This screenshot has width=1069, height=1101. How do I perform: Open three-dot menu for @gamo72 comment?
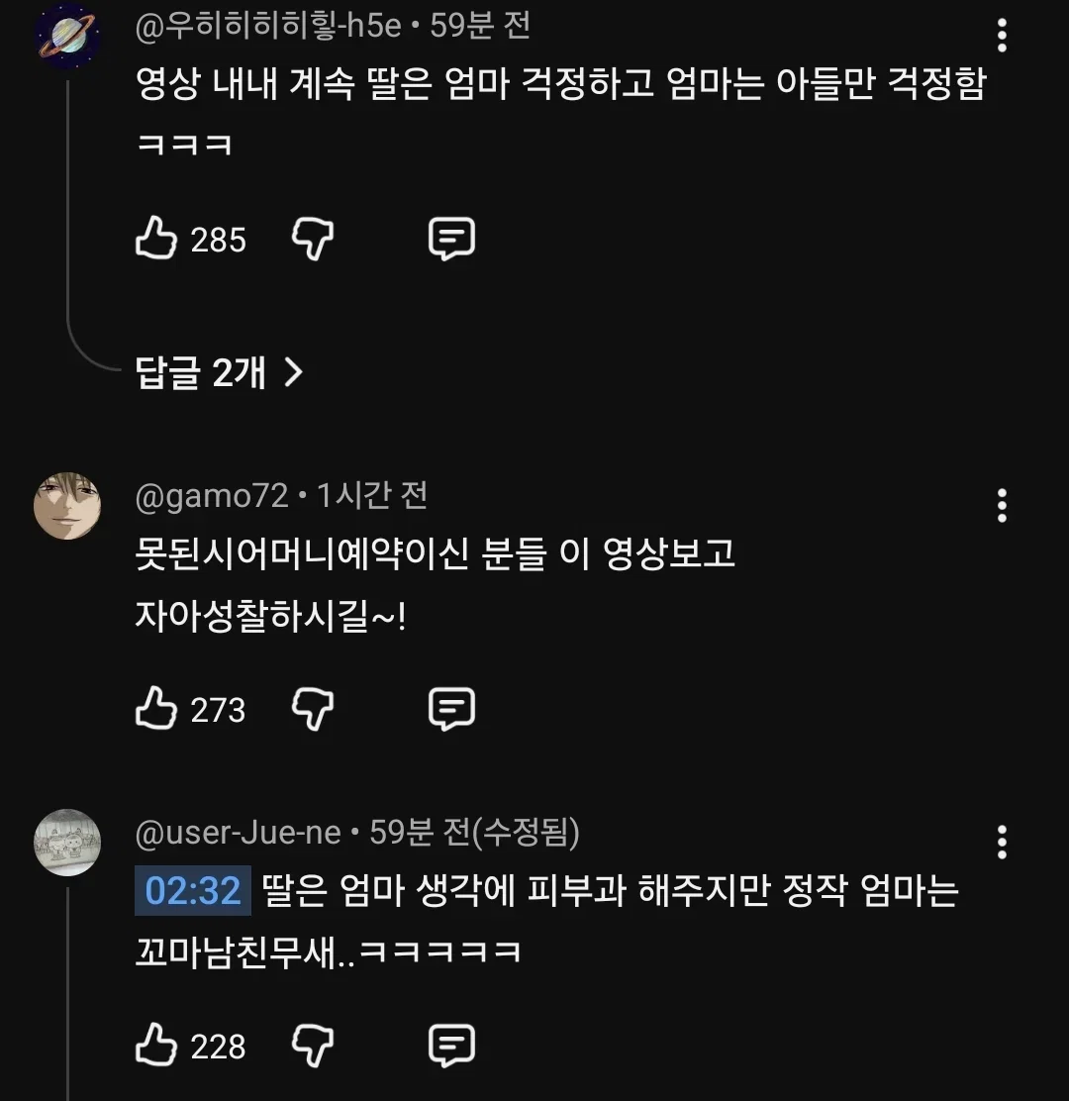(1002, 506)
